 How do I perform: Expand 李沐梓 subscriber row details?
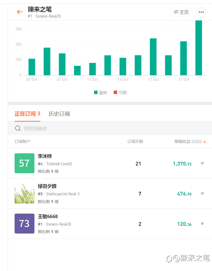click(202, 163)
